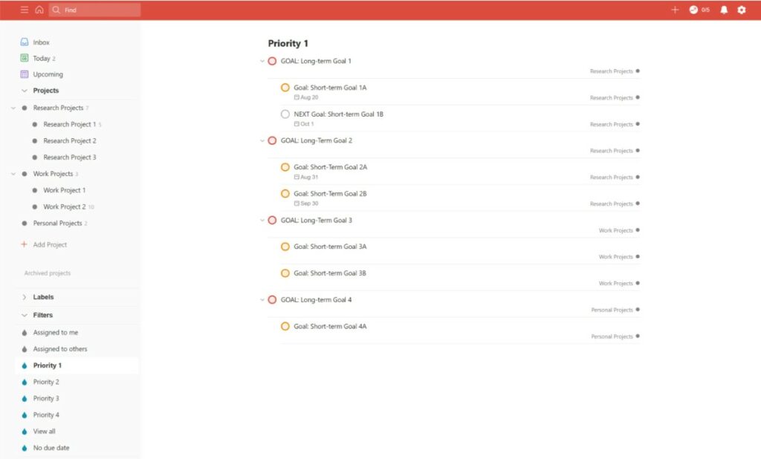Collapse the Filters section
The width and height of the screenshot is (761, 459).
(x=24, y=314)
